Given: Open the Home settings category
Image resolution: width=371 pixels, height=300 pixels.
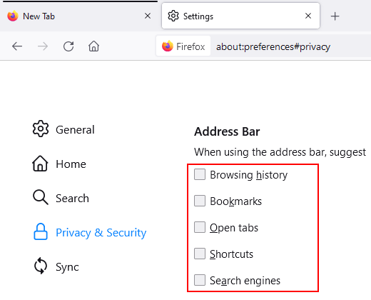Looking at the screenshot, I should [59, 164].
